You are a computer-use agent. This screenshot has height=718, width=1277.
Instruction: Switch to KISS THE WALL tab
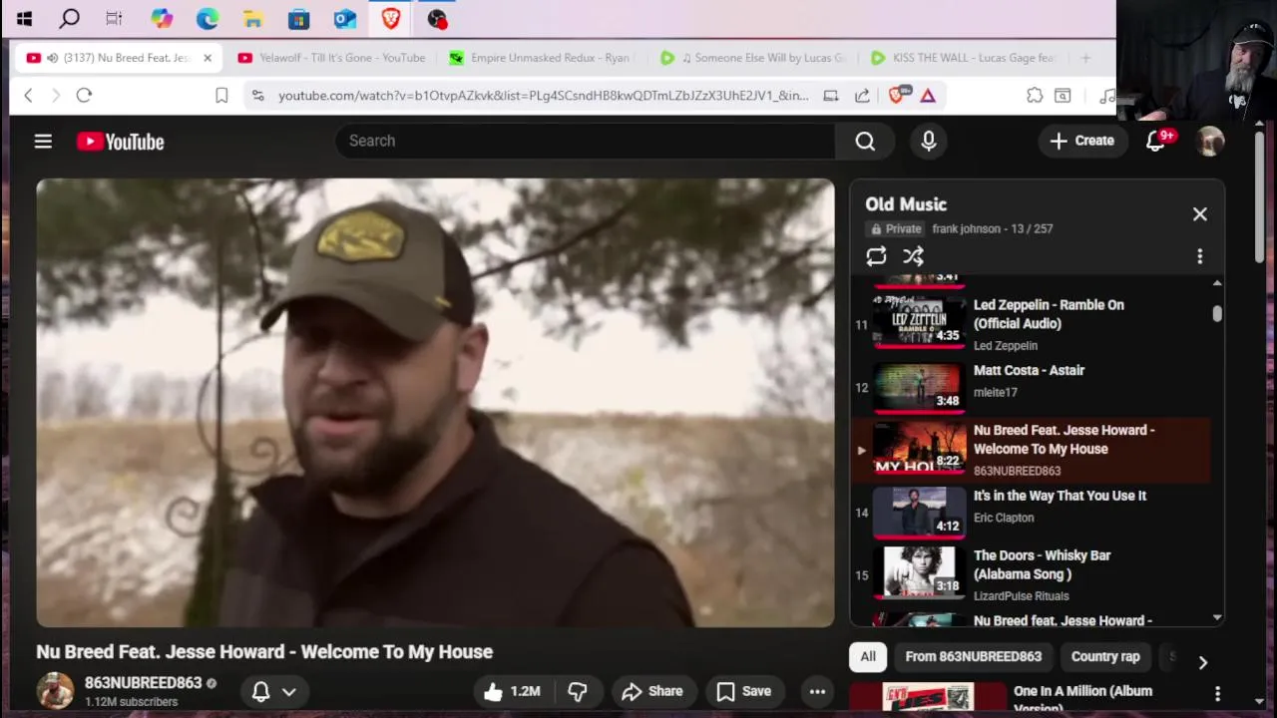click(x=965, y=58)
